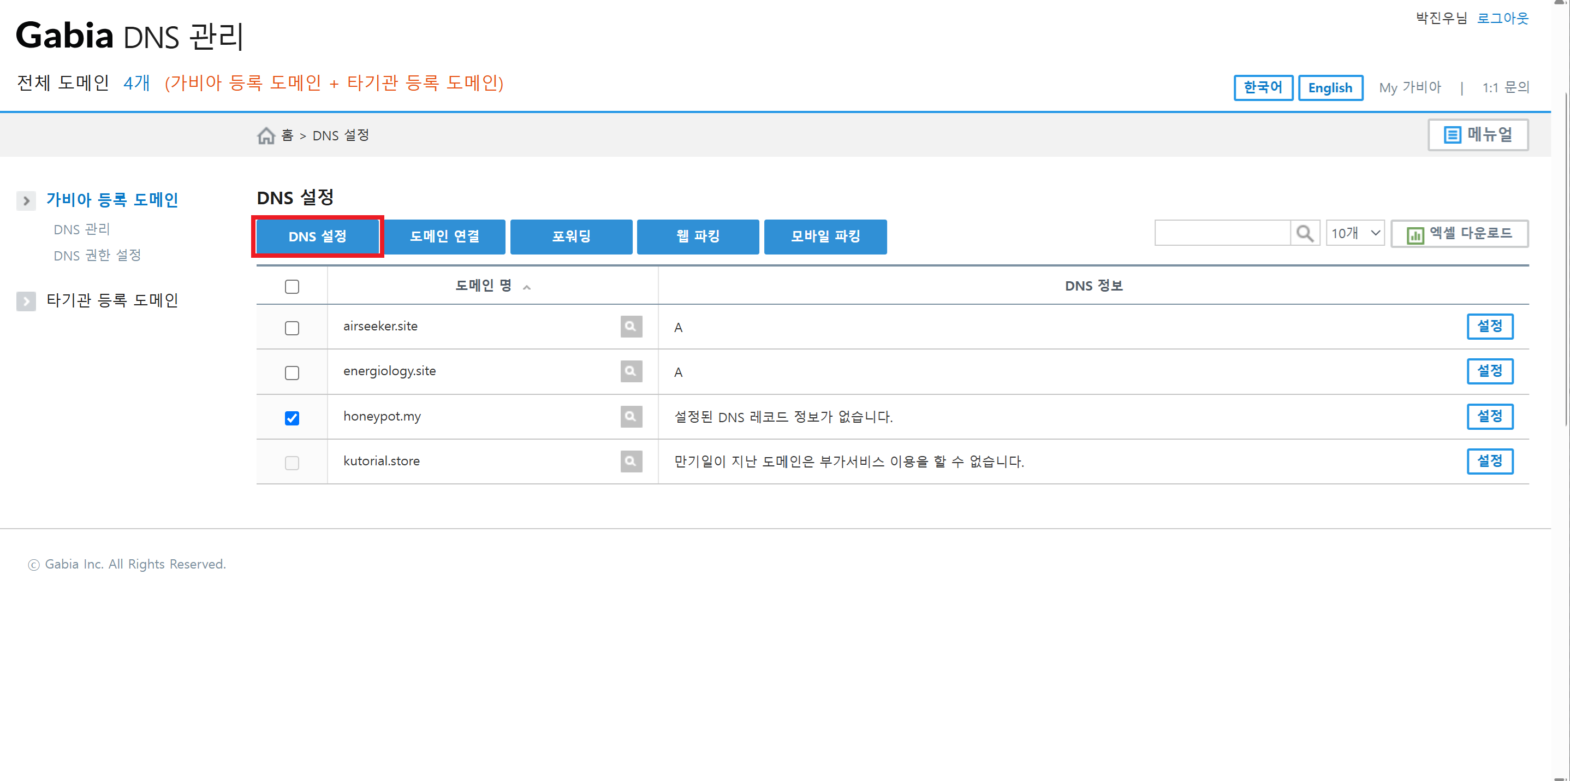
Task: Click 설정 button for energiology.site
Action: [1489, 371]
